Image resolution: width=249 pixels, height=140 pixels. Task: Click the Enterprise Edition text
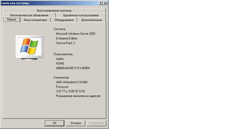point(67,38)
